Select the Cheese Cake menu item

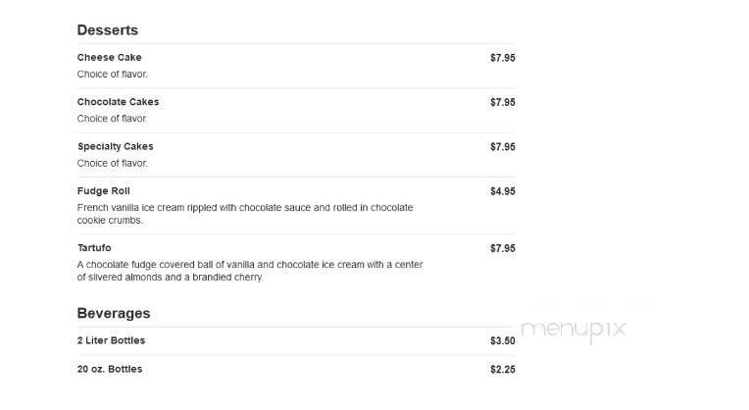point(109,58)
